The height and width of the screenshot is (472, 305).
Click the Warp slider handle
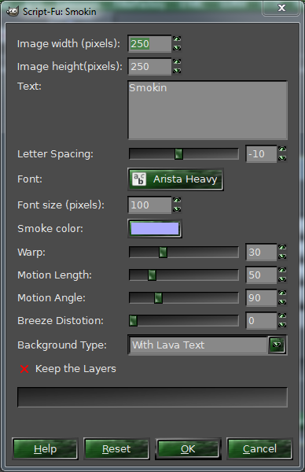[163, 253]
